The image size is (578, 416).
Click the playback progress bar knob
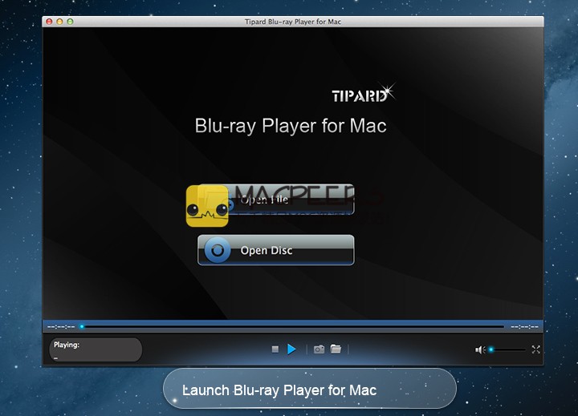tap(82, 326)
